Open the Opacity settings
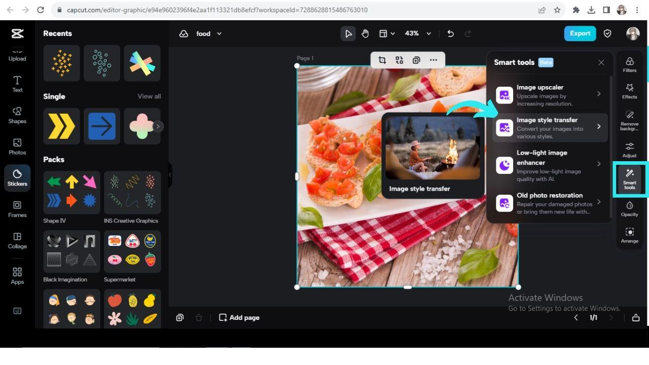Screen dimensions: 649x365 click(629, 209)
